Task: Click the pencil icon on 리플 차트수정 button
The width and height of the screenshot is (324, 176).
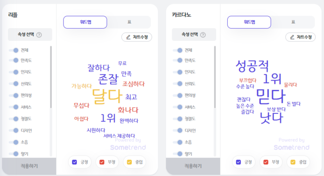Action: point(128,37)
